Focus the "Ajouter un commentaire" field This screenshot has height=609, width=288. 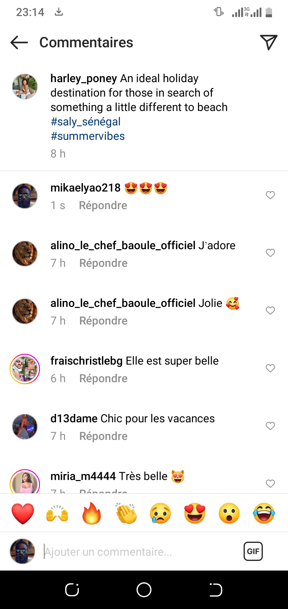coord(140,552)
